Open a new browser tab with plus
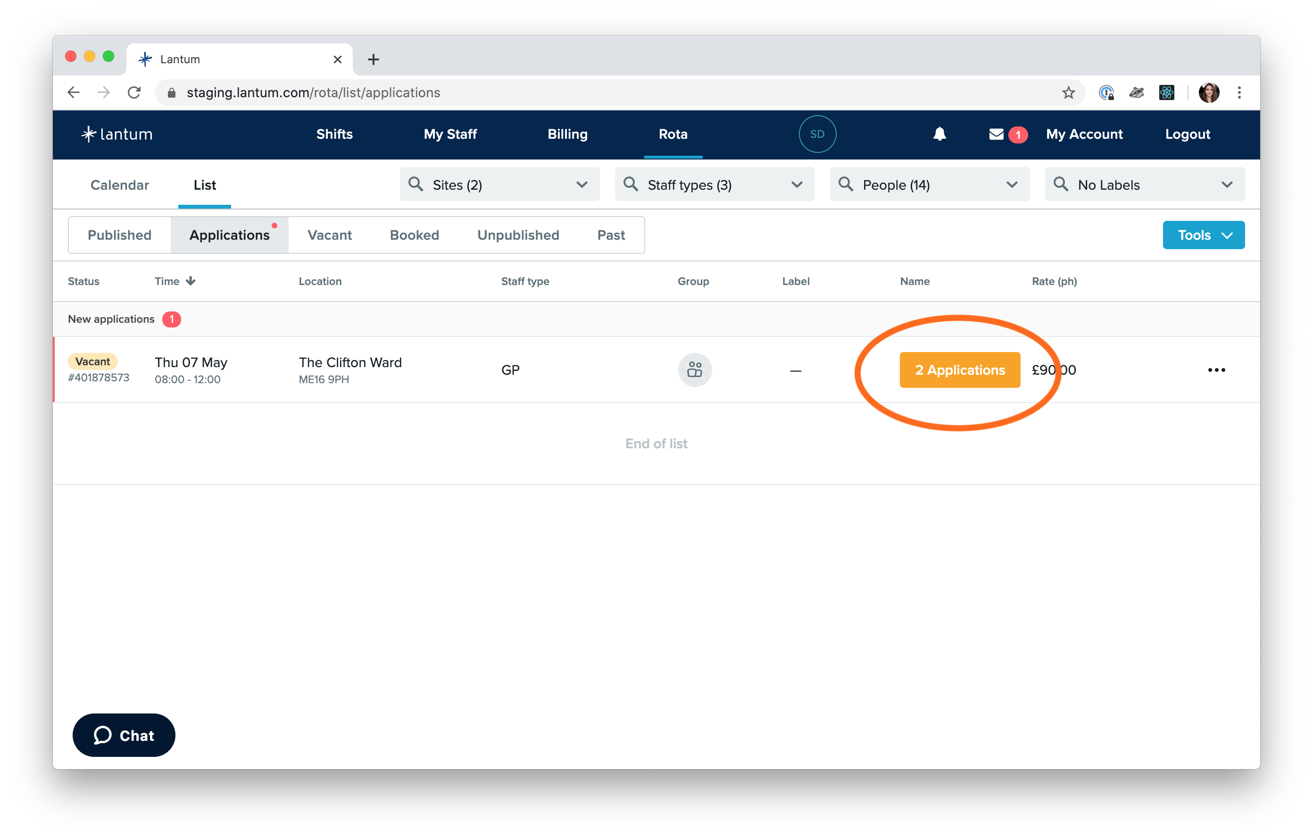The image size is (1313, 839). pyautogui.click(x=373, y=59)
